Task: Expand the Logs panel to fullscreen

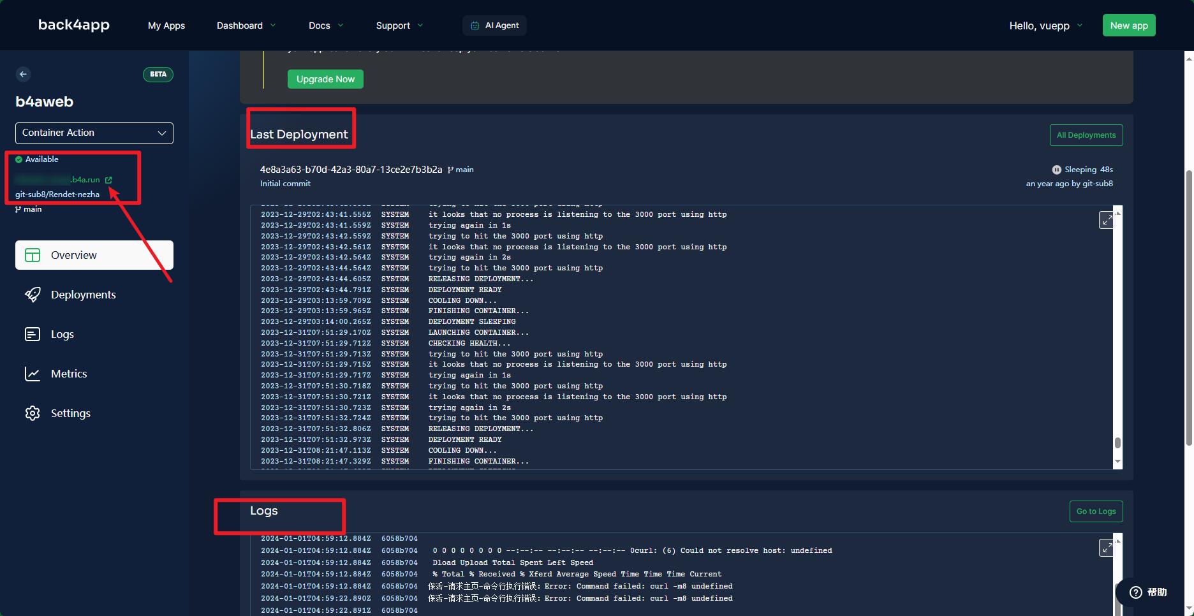Action: tap(1107, 547)
